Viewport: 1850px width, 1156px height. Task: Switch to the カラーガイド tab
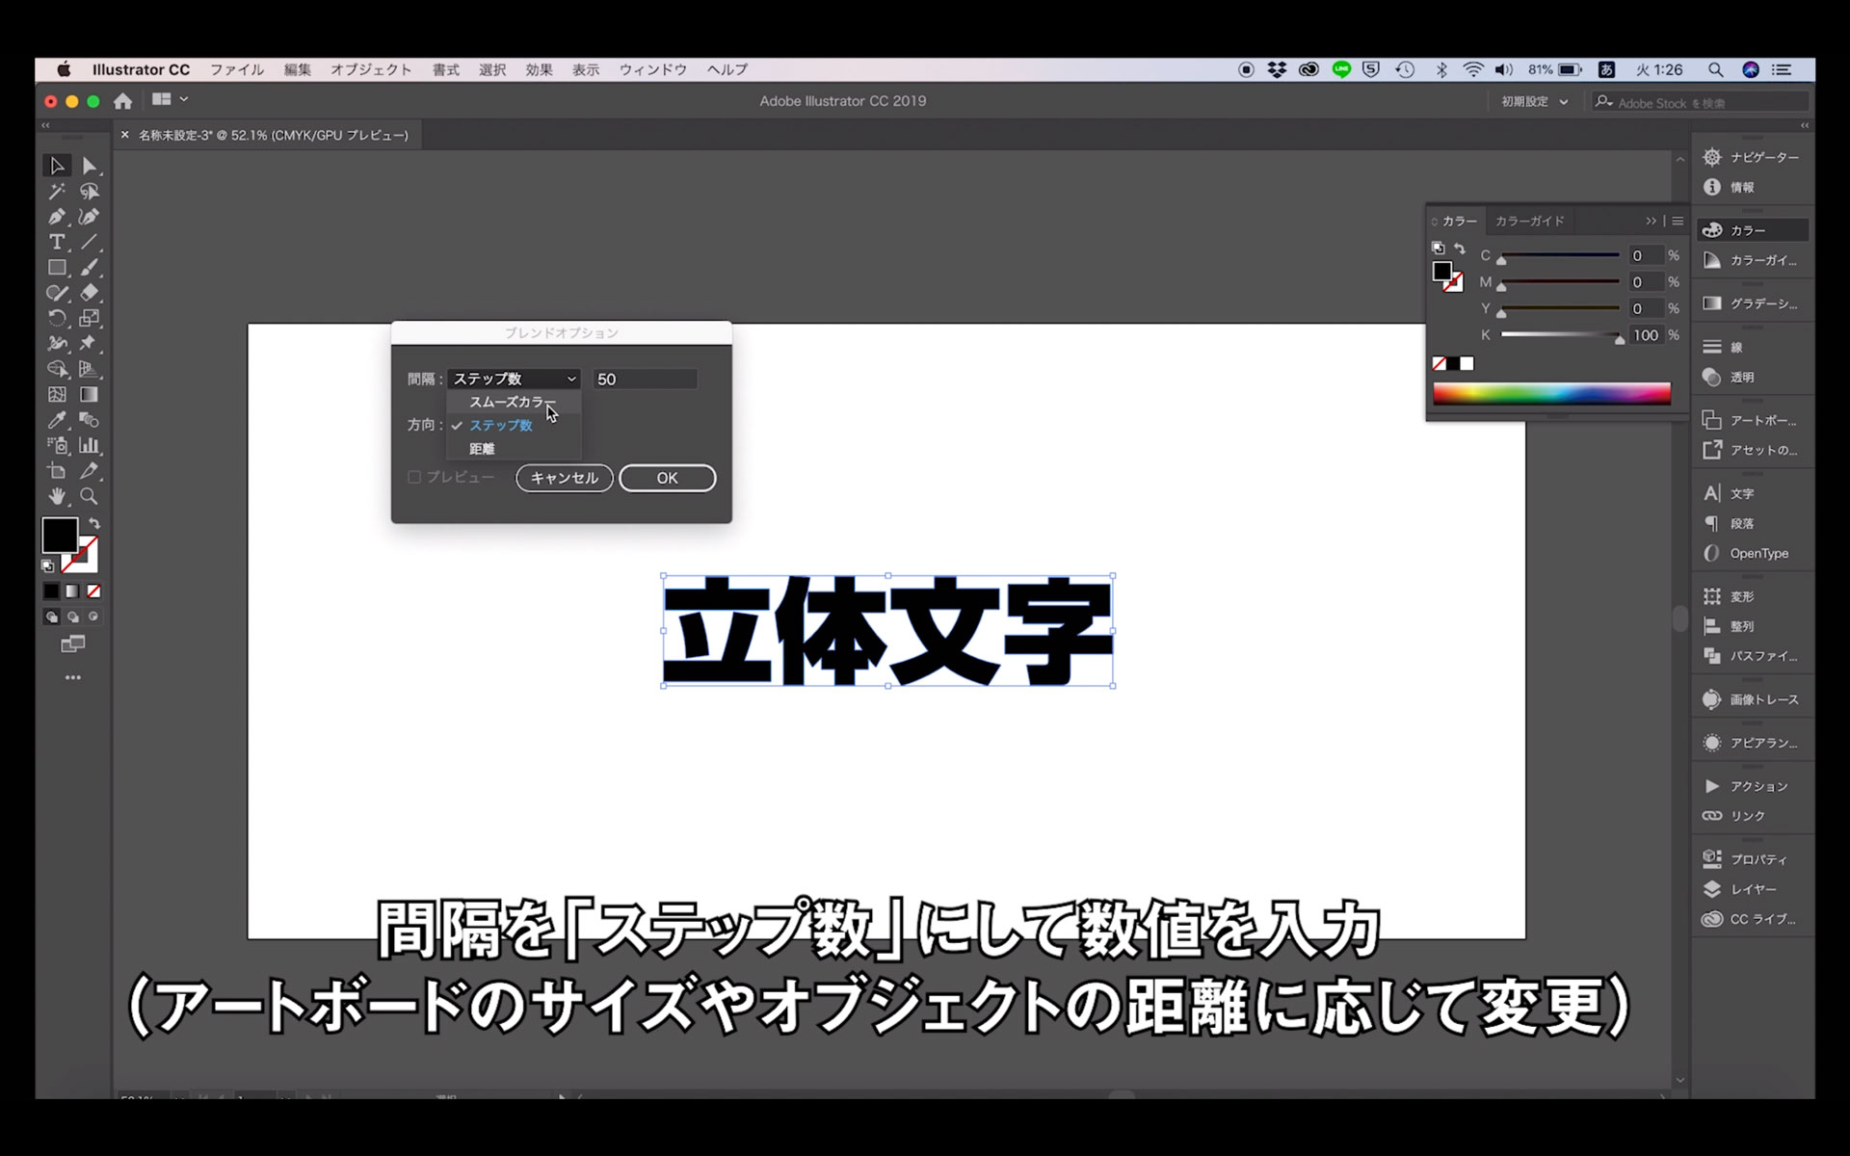(x=1529, y=221)
